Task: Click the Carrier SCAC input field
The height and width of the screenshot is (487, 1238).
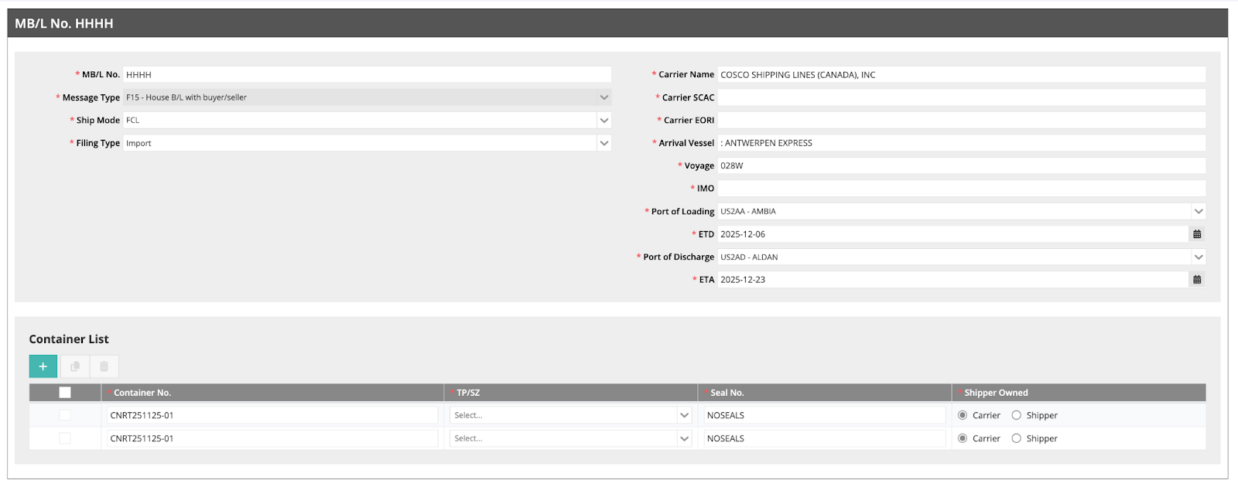Action: (x=961, y=97)
